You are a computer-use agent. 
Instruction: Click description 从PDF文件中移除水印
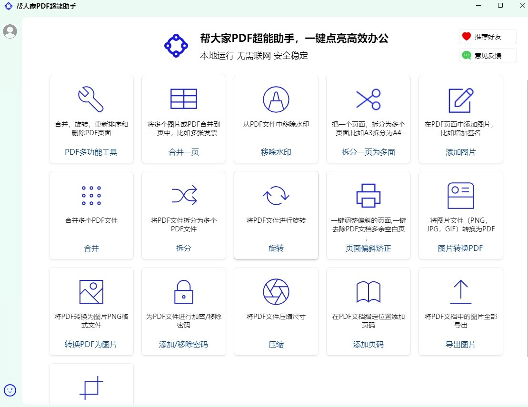point(276,124)
